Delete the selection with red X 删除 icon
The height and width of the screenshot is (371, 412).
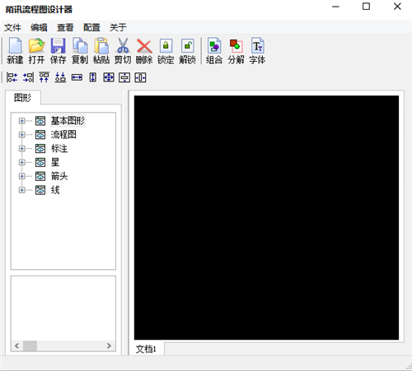click(144, 51)
